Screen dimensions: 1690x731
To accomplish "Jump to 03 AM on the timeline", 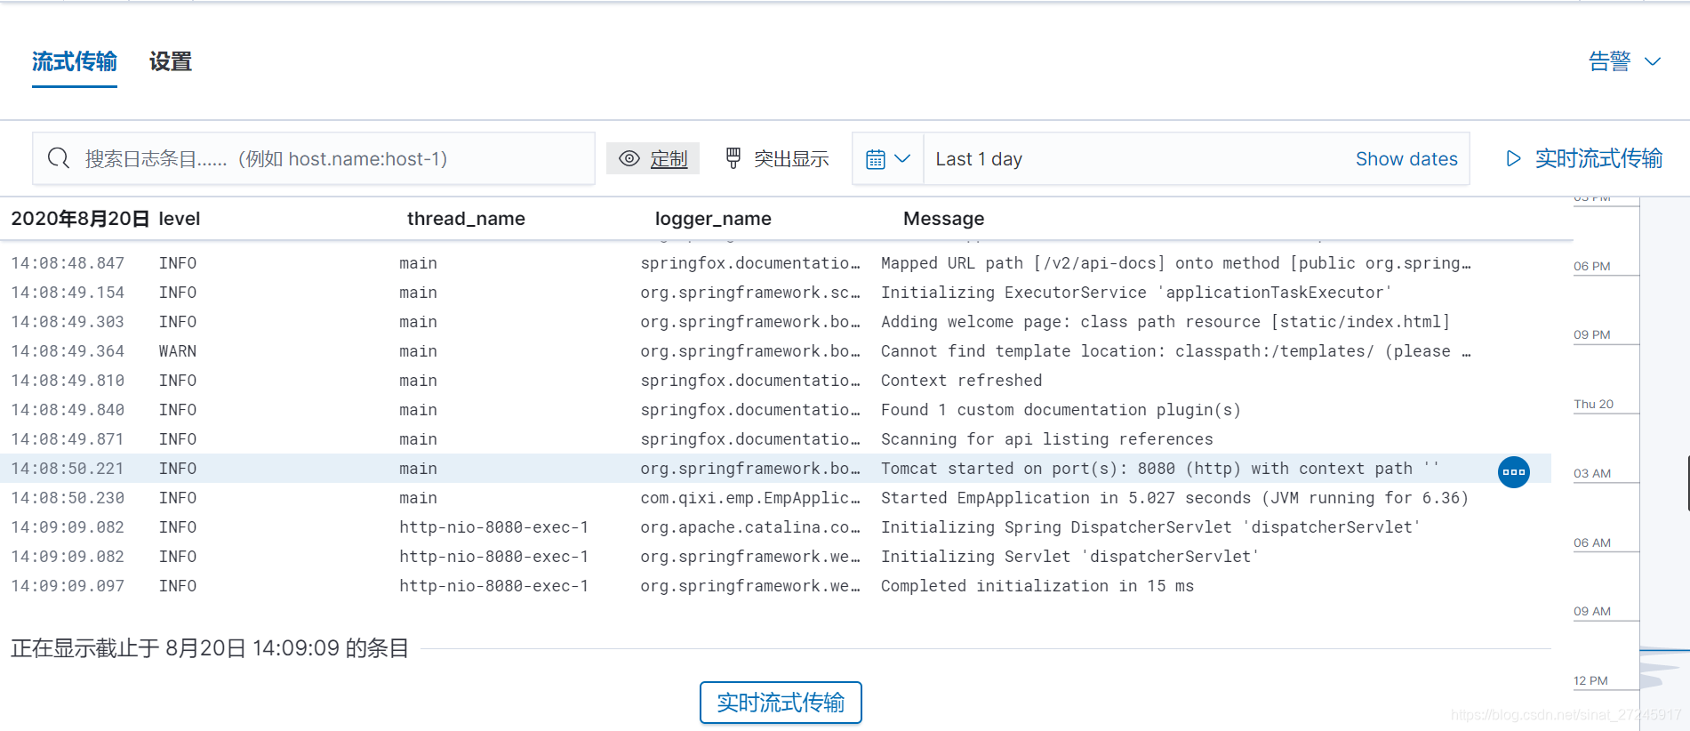I will (x=1592, y=473).
